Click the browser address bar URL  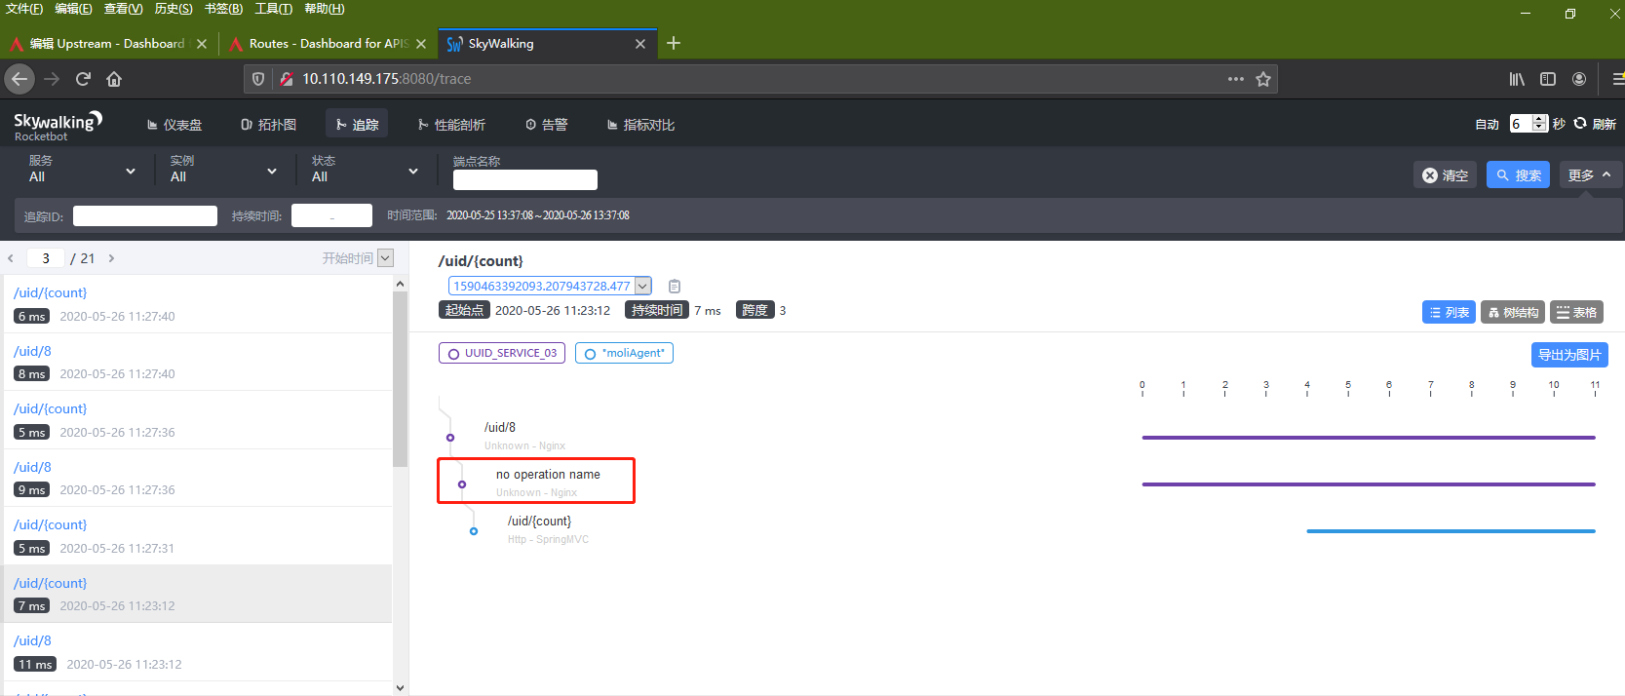click(386, 79)
